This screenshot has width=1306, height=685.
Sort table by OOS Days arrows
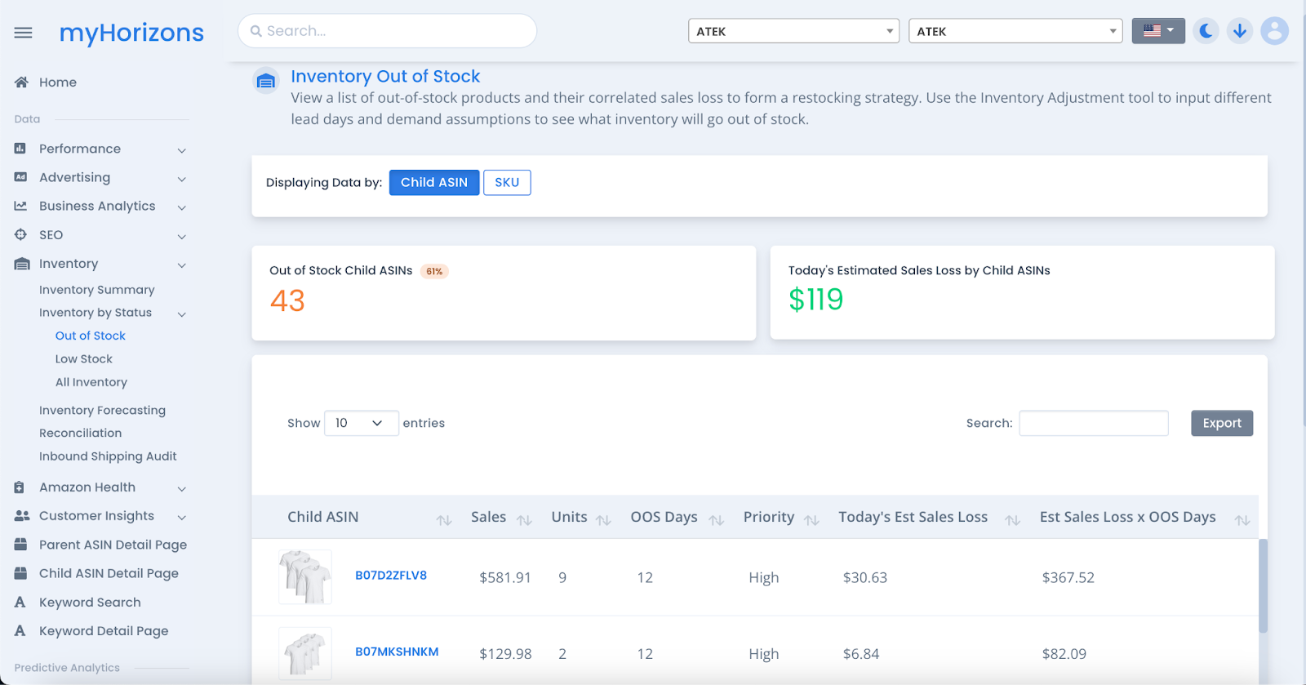pyautogui.click(x=717, y=520)
